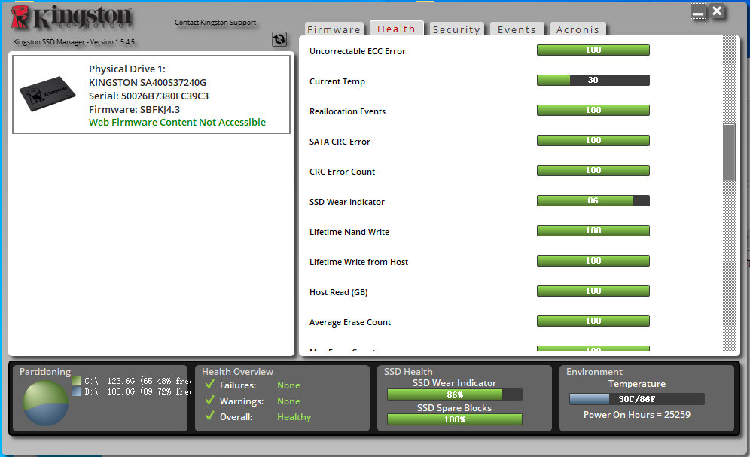This screenshot has width=750, height=457.
Task: Click the Warnings None status text
Action: coord(288,401)
